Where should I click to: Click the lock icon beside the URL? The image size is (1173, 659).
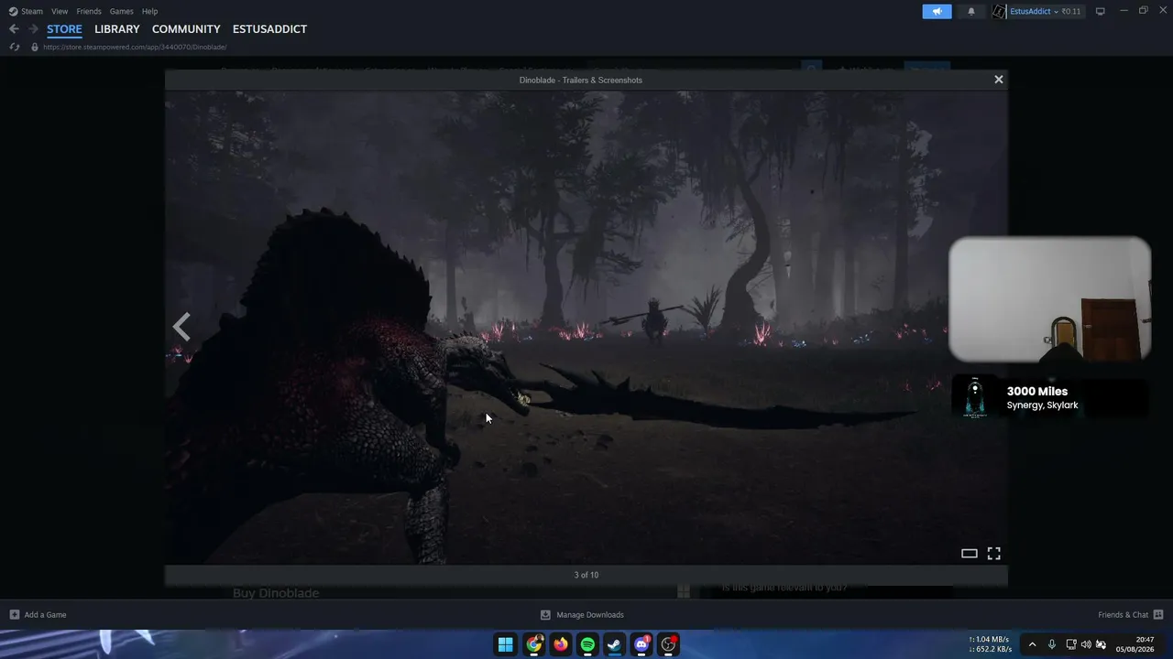35,47
